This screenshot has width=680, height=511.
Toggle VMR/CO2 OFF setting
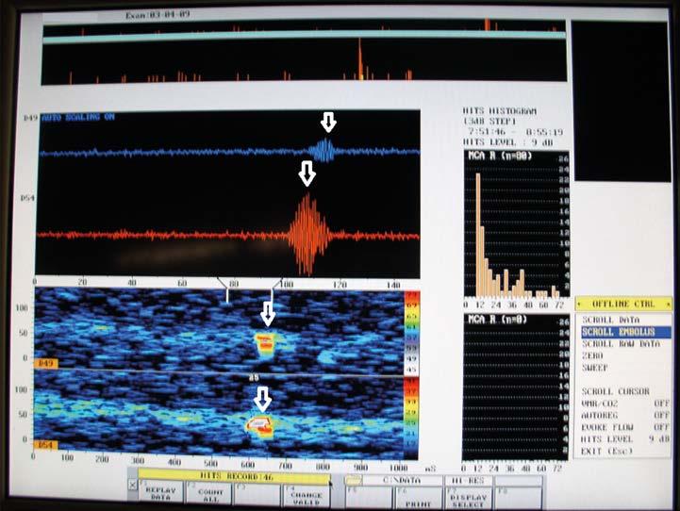(x=625, y=404)
